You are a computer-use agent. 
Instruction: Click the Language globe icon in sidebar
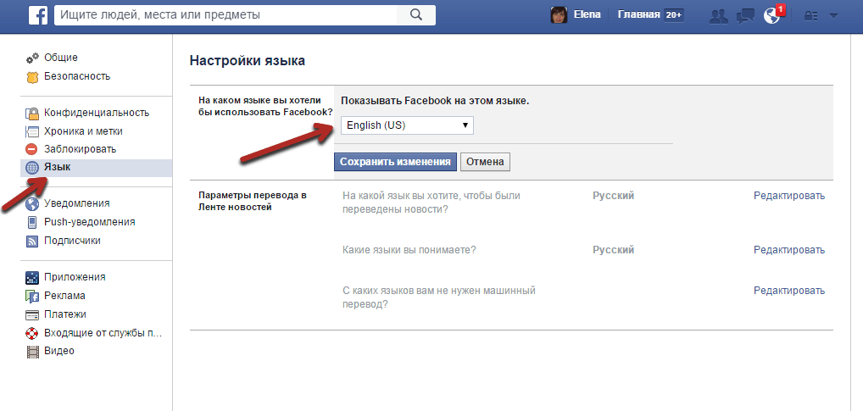point(32,168)
